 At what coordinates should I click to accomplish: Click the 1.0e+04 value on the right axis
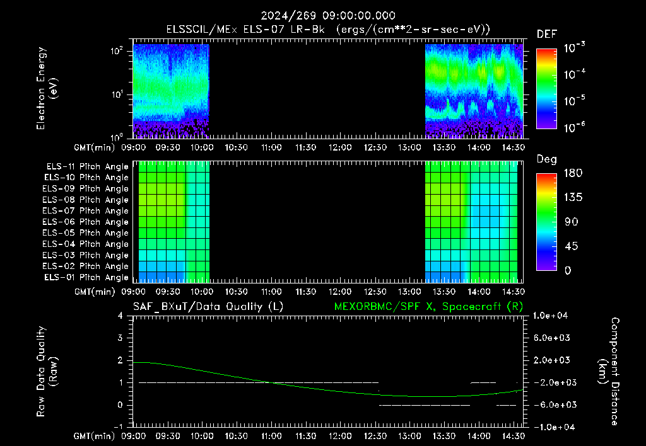click(550, 316)
